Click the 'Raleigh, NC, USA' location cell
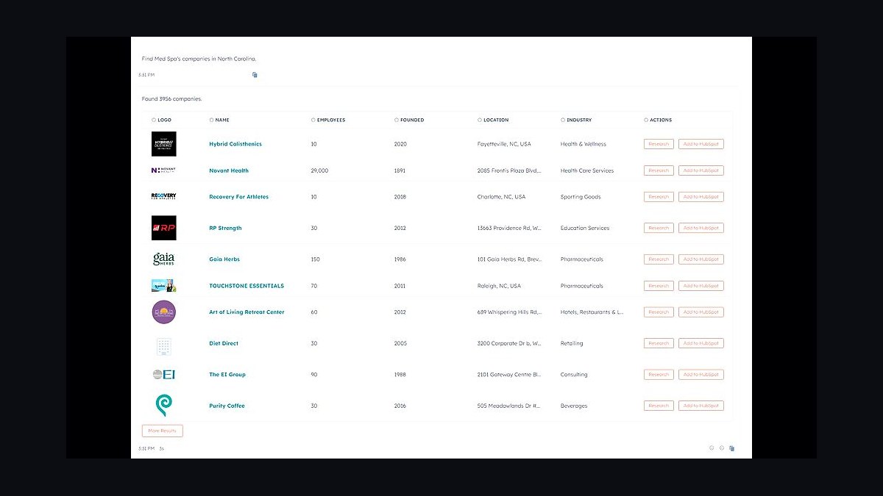Viewport: 883px width, 496px height. tap(499, 286)
